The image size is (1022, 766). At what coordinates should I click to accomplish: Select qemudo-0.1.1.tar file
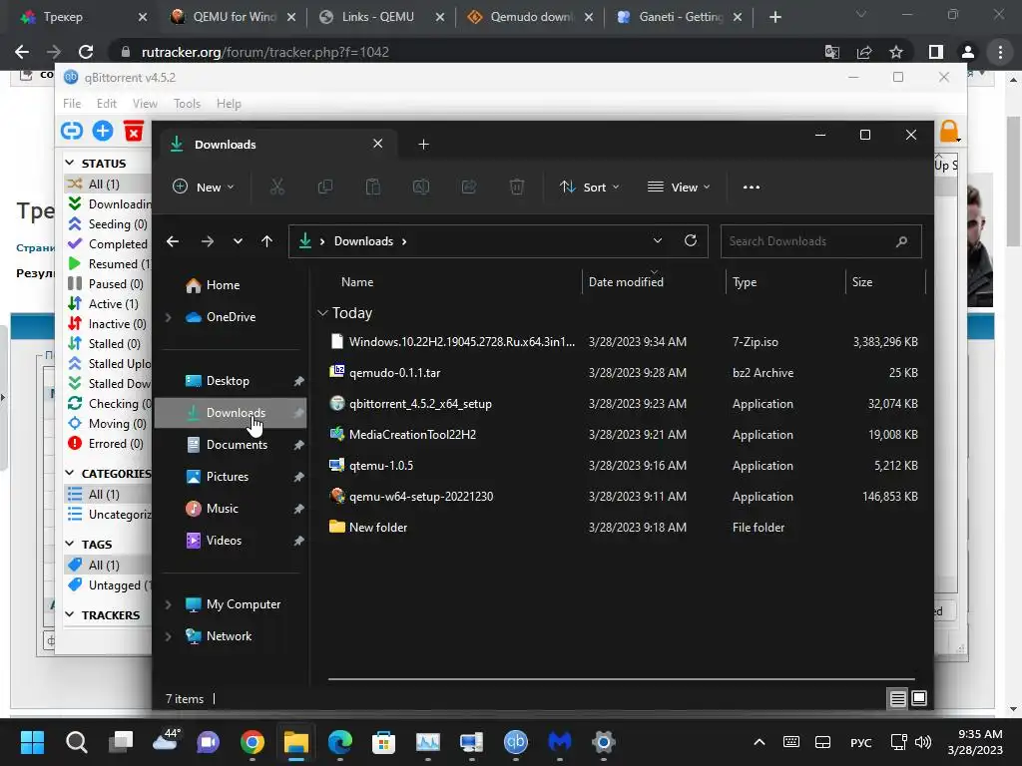click(624, 373)
